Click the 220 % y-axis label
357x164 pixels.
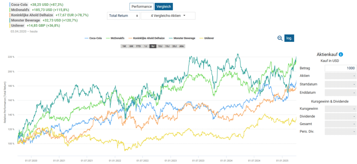[12, 57]
